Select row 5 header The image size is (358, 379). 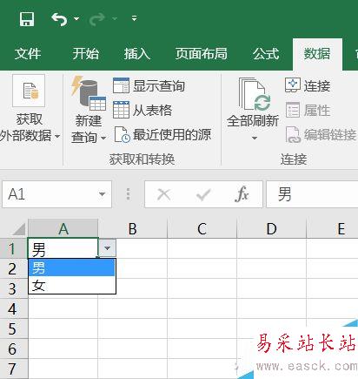14,328
